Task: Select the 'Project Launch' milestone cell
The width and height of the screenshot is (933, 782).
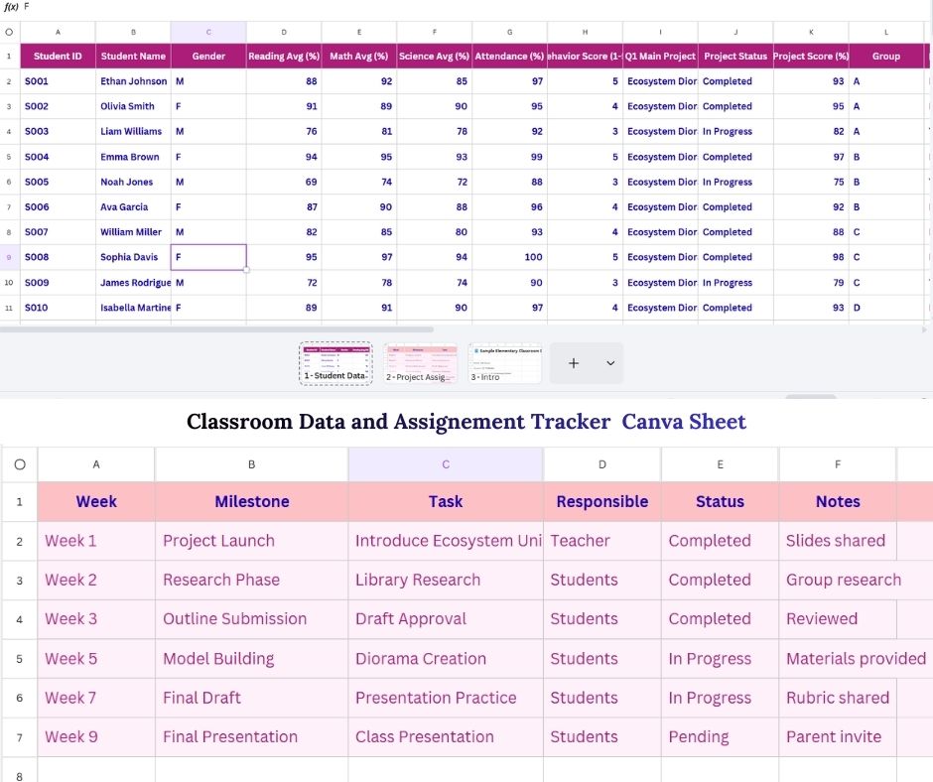Action: point(252,541)
